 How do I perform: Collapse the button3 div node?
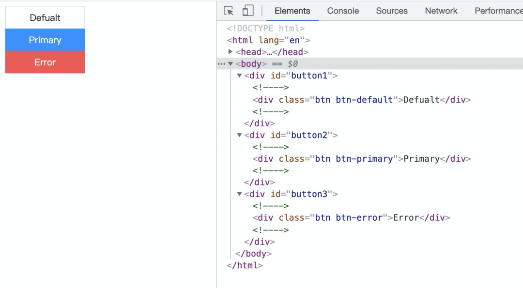(x=239, y=194)
